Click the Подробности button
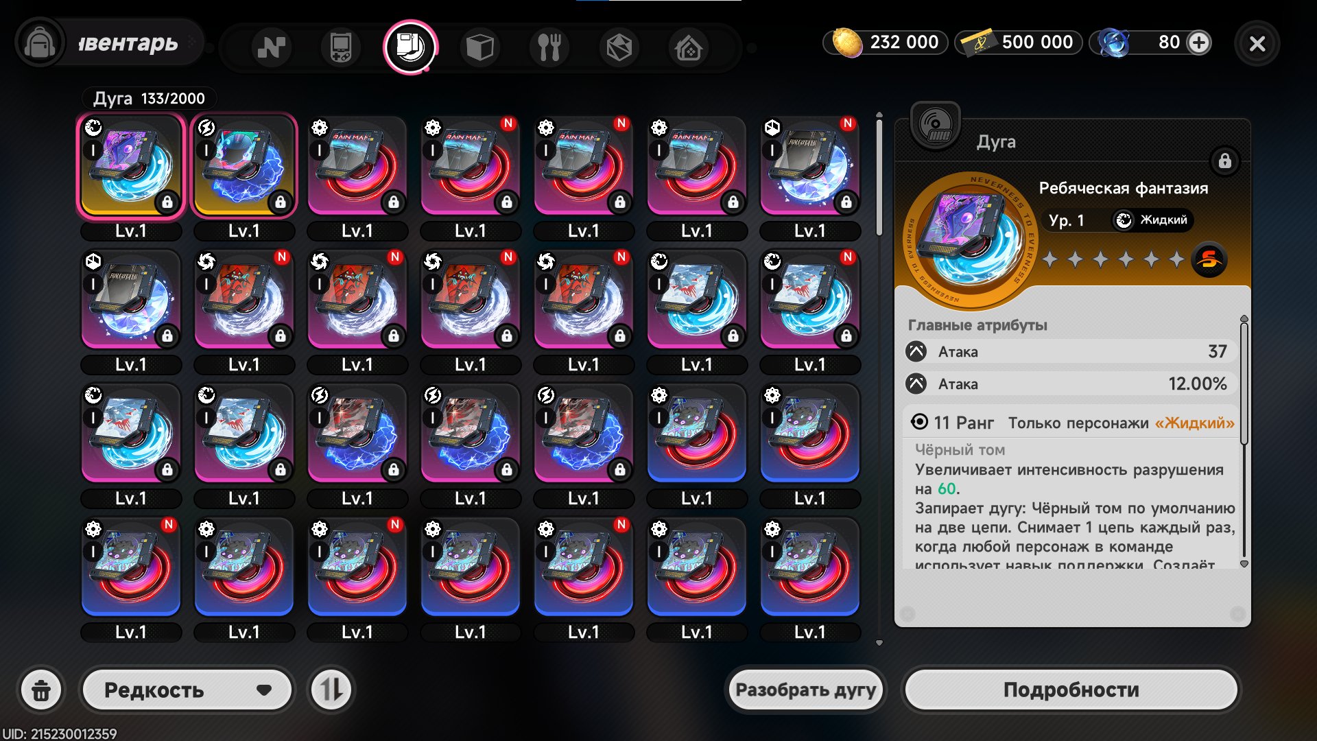The width and height of the screenshot is (1317, 741). [x=1071, y=690]
